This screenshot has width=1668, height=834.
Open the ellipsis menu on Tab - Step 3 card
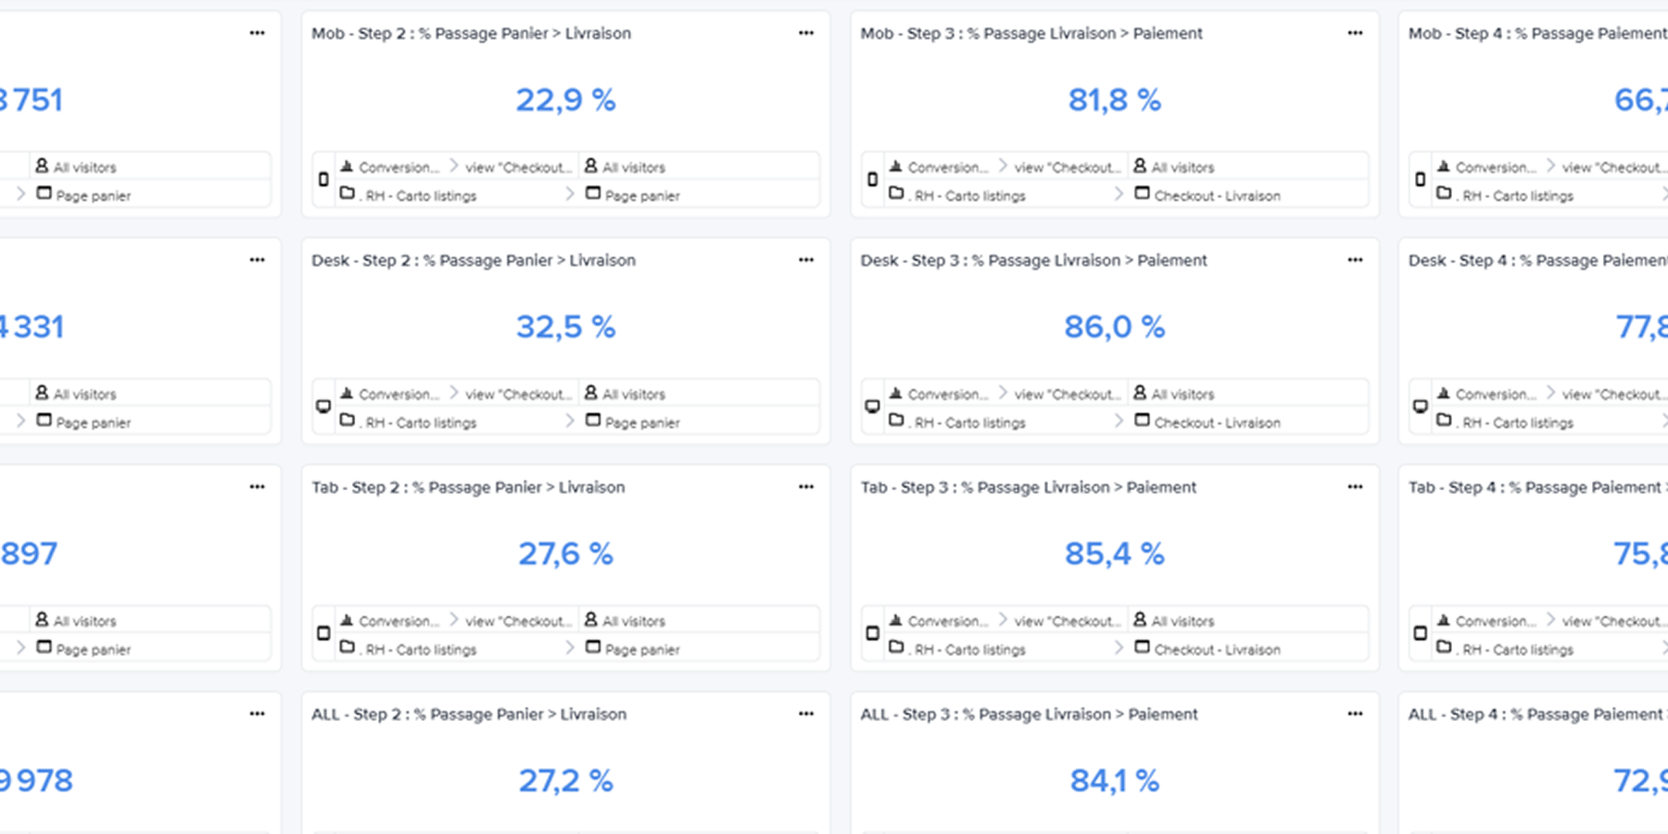click(1355, 487)
